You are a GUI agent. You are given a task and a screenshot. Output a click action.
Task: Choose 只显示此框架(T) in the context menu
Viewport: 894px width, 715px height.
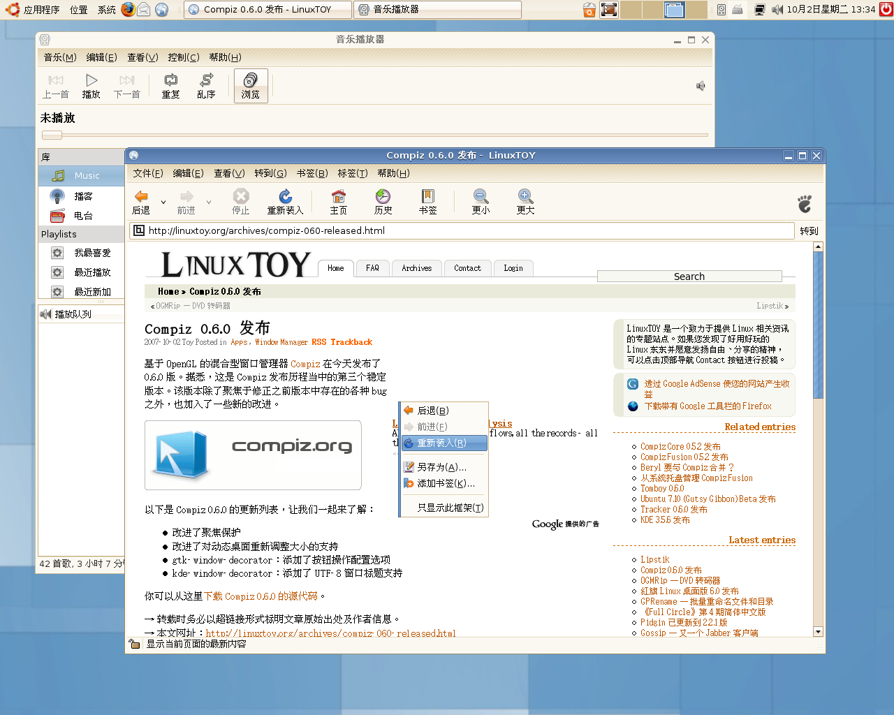pos(444,508)
